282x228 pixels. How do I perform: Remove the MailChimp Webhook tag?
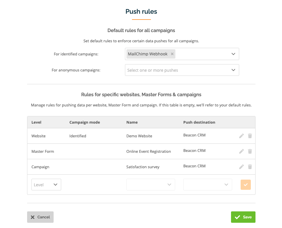172,54
